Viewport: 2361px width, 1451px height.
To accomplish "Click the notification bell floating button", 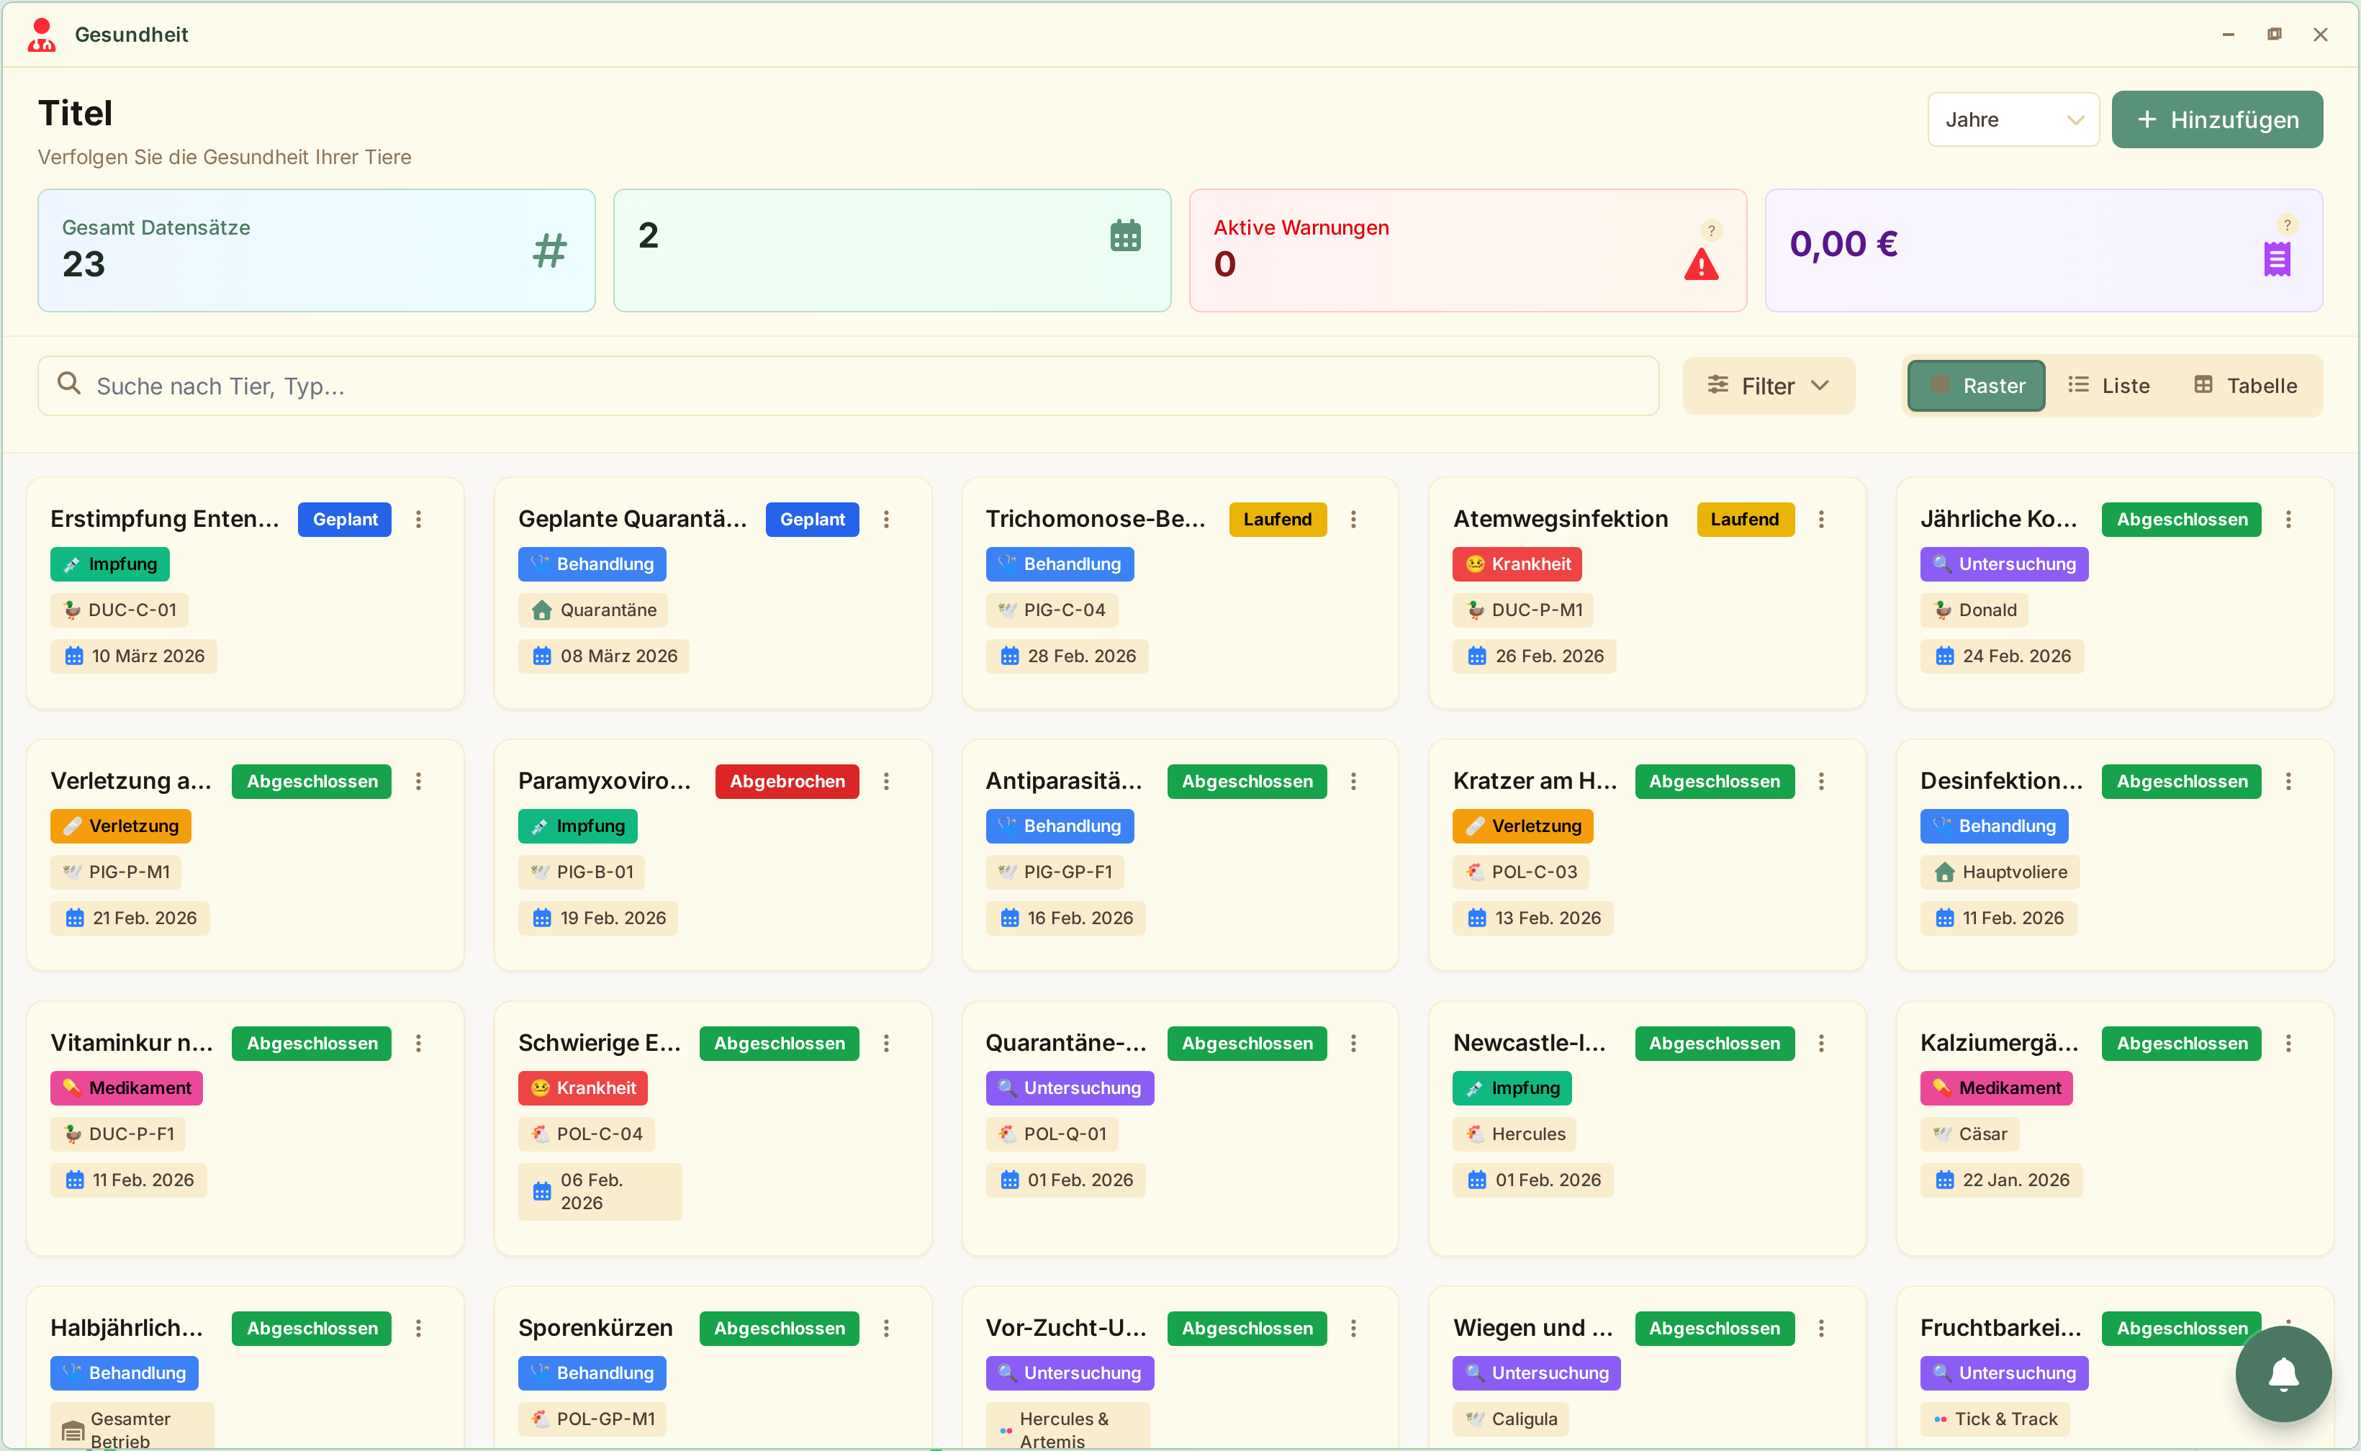I will 2283,1373.
